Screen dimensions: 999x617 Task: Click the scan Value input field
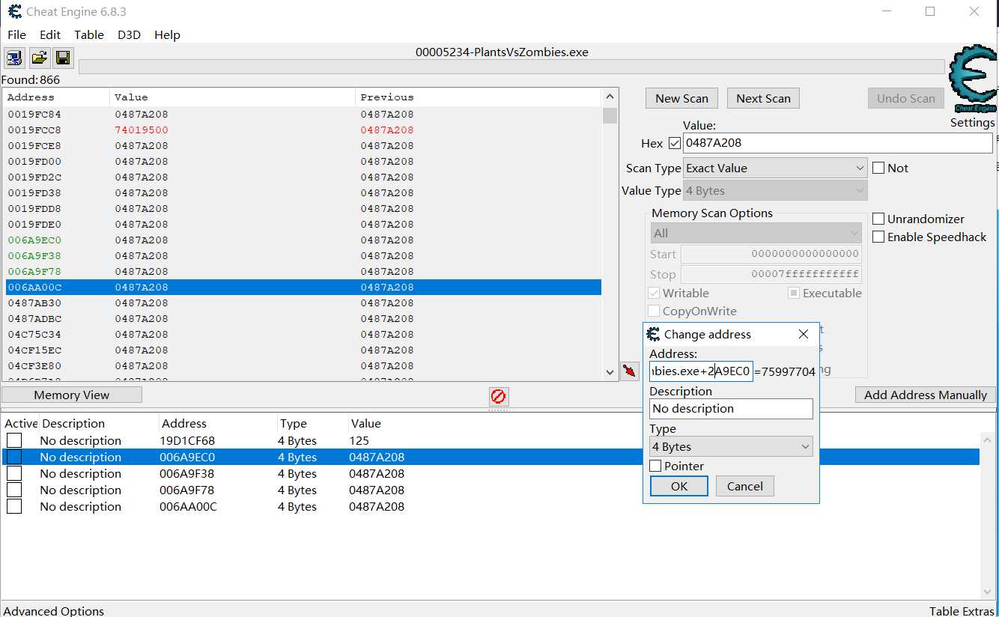point(837,143)
